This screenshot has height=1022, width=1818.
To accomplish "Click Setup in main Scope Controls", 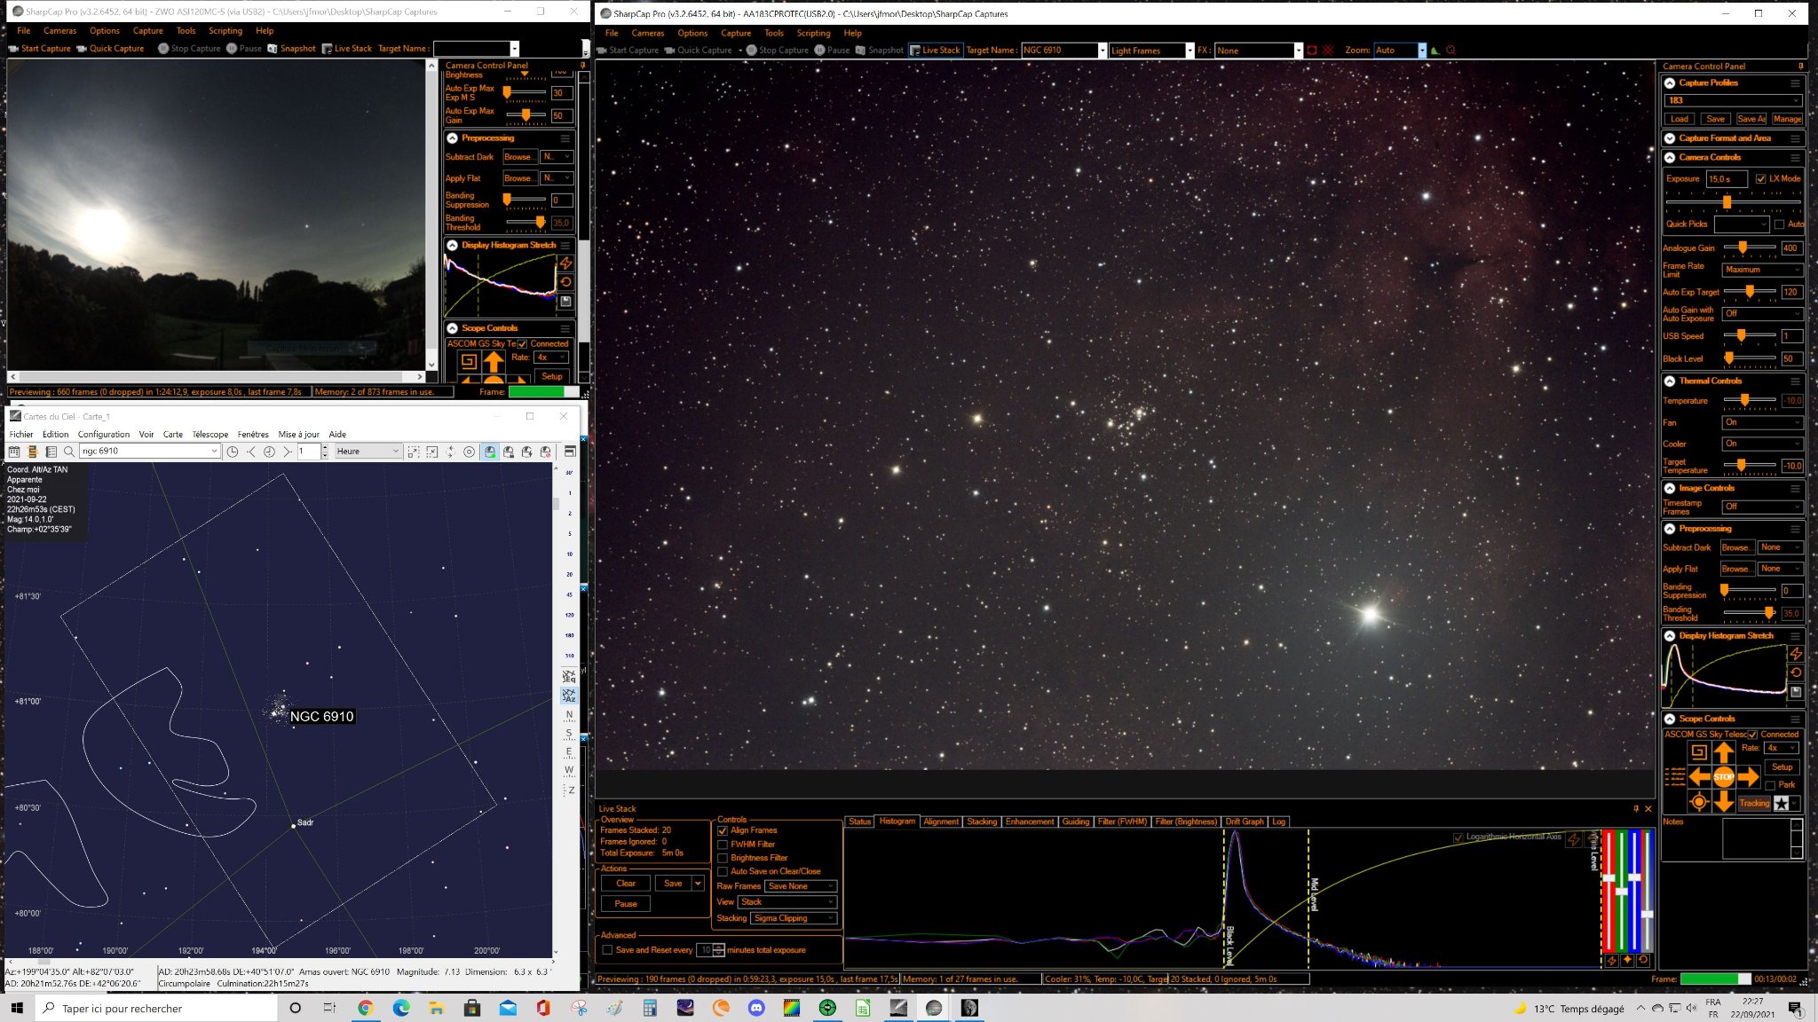I will [1782, 767].
